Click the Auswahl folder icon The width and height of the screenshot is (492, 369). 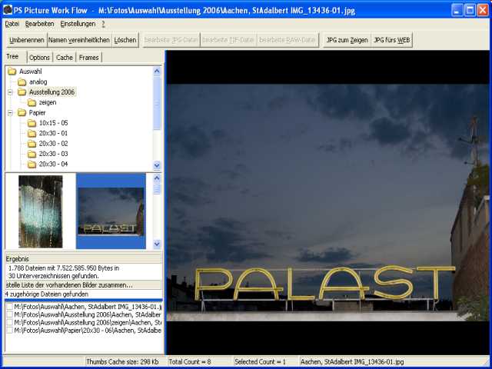[12, 71]
